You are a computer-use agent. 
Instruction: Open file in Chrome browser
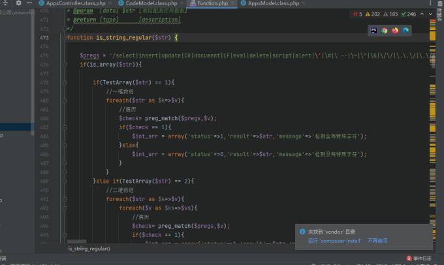point(384,31)
